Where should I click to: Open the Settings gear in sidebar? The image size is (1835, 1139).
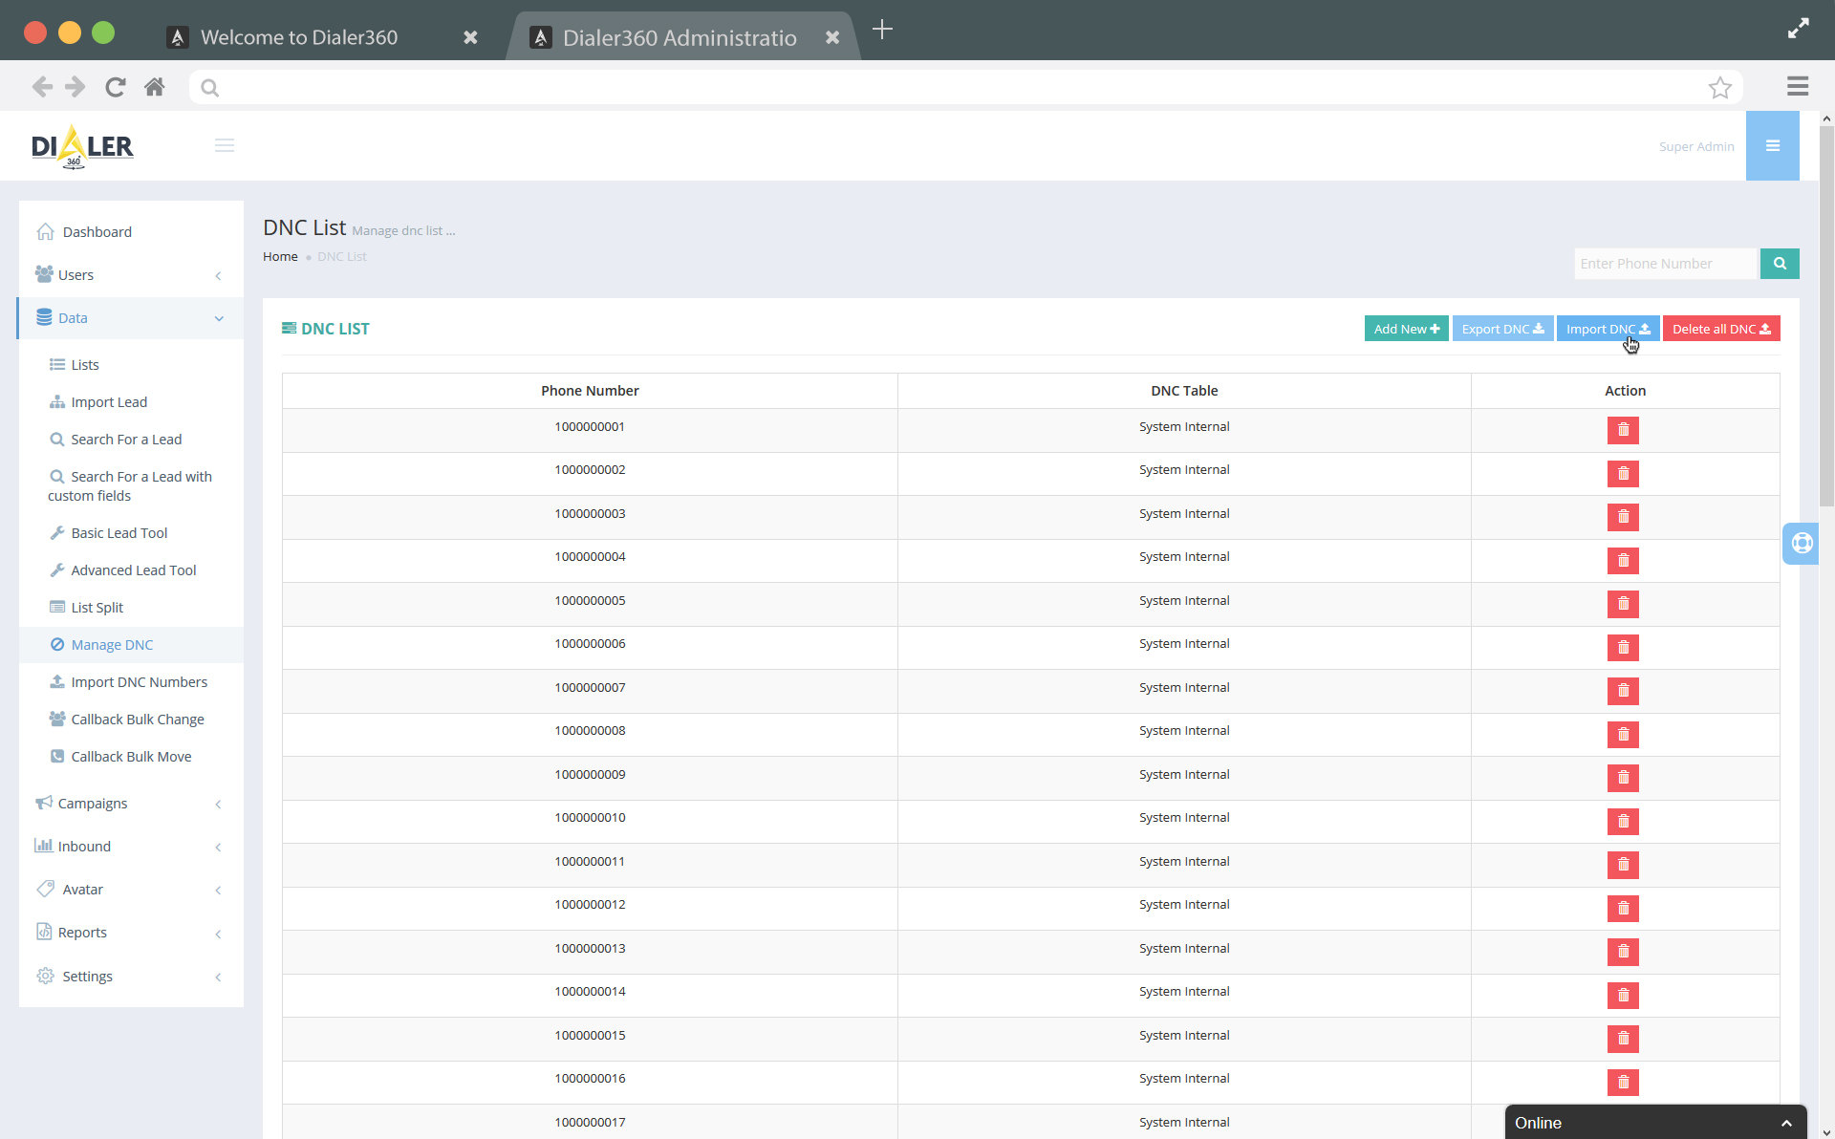(45, 976)
